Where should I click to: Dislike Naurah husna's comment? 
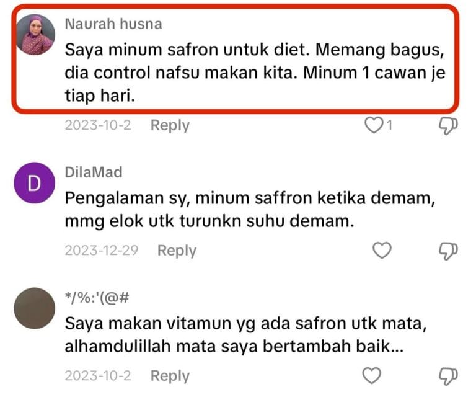447,126
